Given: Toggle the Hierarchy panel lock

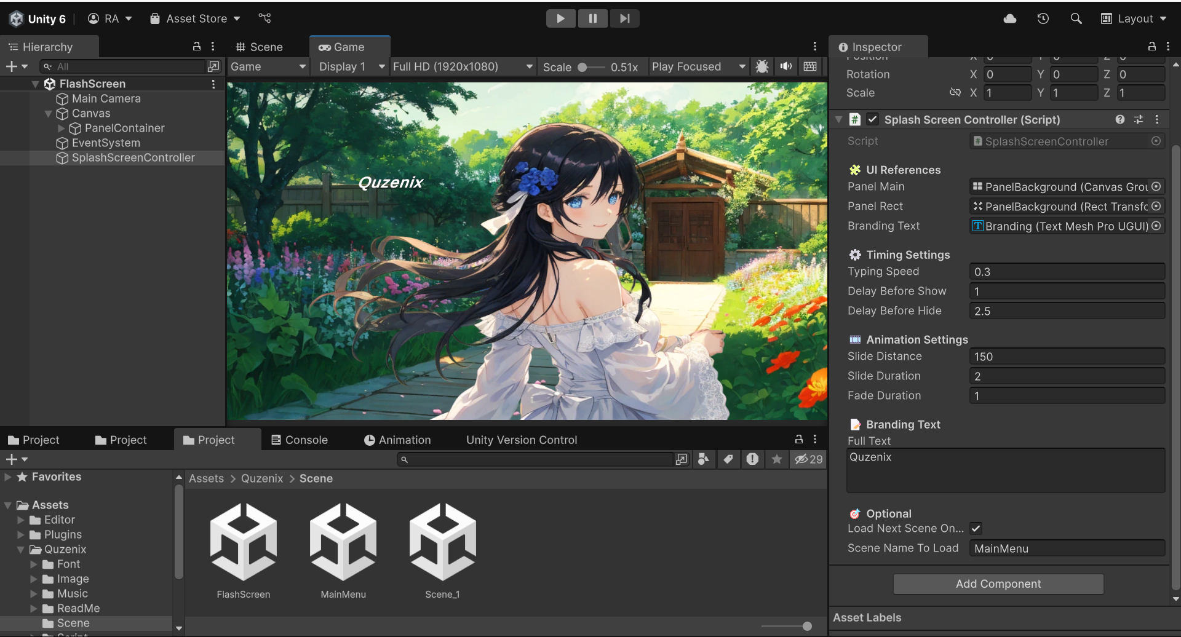Looking at the screenshot, I should click(197, 46).
